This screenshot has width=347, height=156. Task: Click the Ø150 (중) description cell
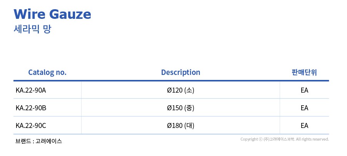pyautogui.click(x=180, y=108)
